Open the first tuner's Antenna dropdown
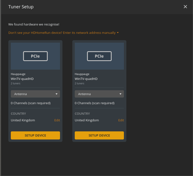The width and height of the screenshot is (193, 176). point(35,94)
